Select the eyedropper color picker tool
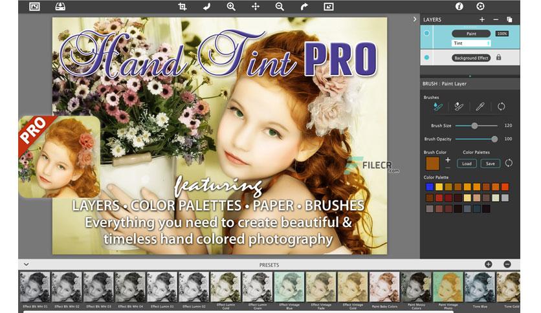Viewport: 541px width, 313px height. 480,107
